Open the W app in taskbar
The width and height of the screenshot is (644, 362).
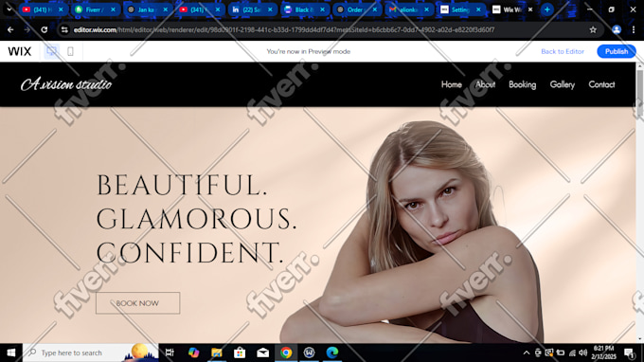309,353
